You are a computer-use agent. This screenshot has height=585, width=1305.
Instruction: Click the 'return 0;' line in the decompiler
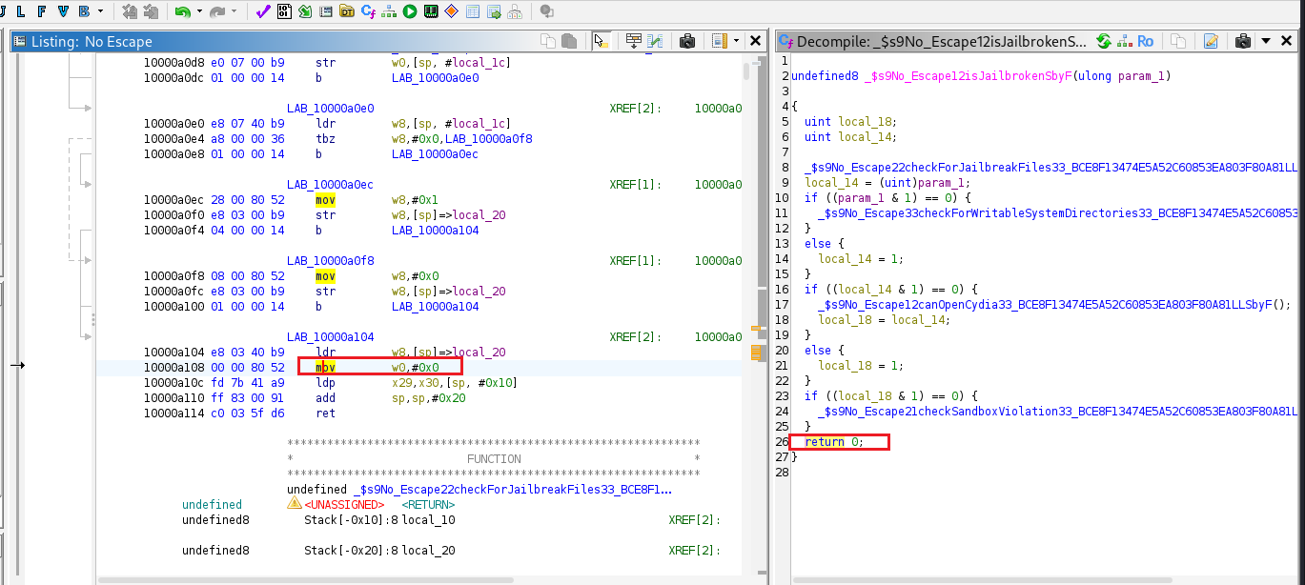point(834,441)
